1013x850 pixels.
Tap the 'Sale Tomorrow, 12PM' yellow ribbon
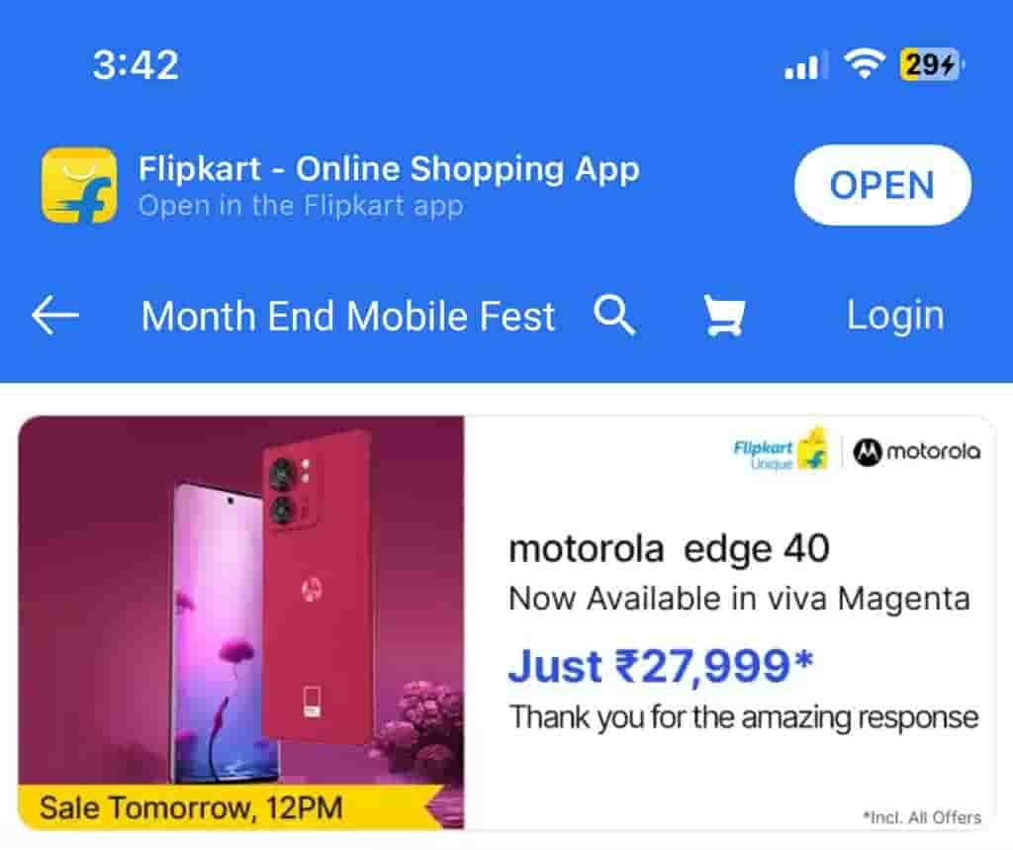230,807
